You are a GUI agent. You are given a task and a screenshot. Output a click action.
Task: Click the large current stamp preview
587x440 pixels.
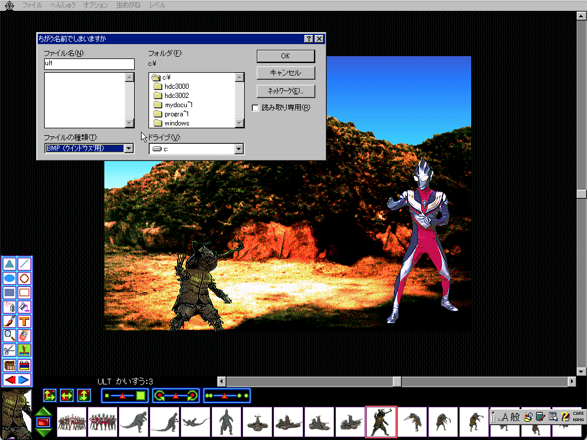click(x=17, y=414)
